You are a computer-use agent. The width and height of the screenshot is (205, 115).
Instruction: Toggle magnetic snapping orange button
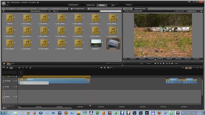click(x=186, y=68)
